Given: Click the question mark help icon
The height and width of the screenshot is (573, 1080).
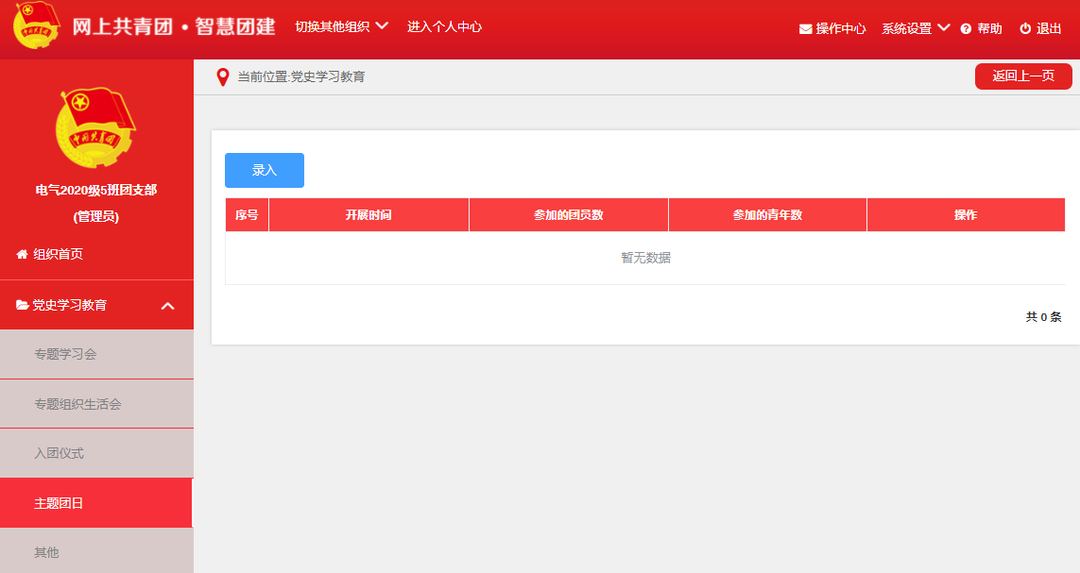Looking at the screenshot, I should [966, 29].
